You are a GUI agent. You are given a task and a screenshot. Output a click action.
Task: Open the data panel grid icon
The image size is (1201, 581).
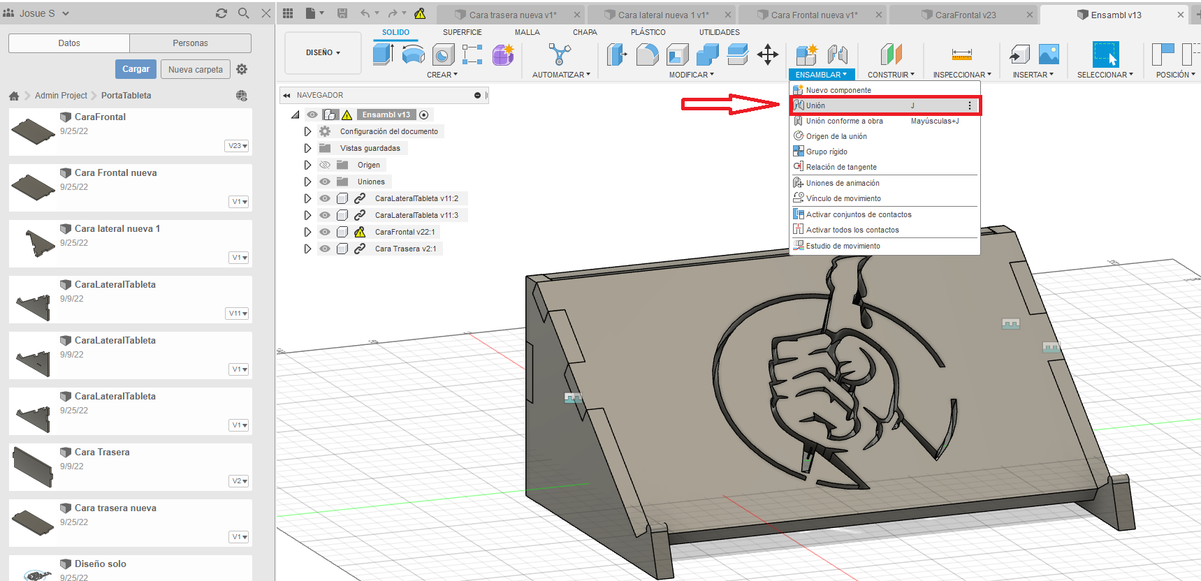[x=288, y=13]
